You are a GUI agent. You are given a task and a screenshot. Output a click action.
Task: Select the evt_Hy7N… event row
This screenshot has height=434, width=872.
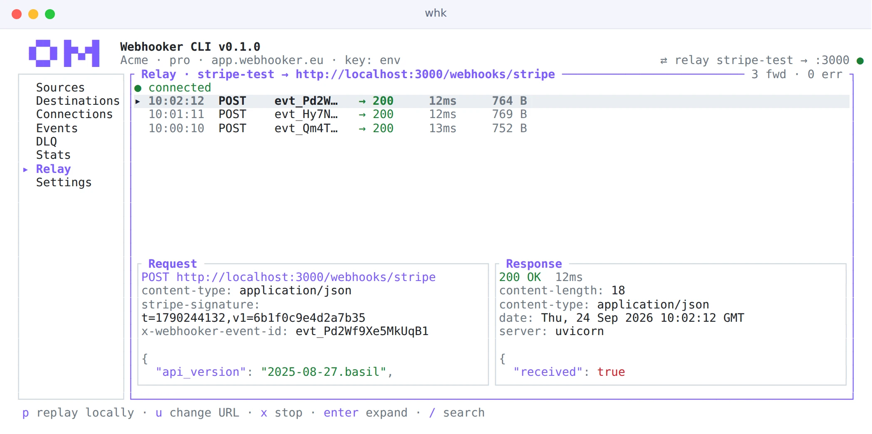(492, 114)
